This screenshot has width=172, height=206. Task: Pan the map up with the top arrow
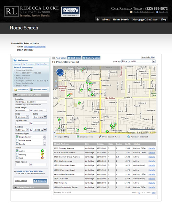point(60,70)
